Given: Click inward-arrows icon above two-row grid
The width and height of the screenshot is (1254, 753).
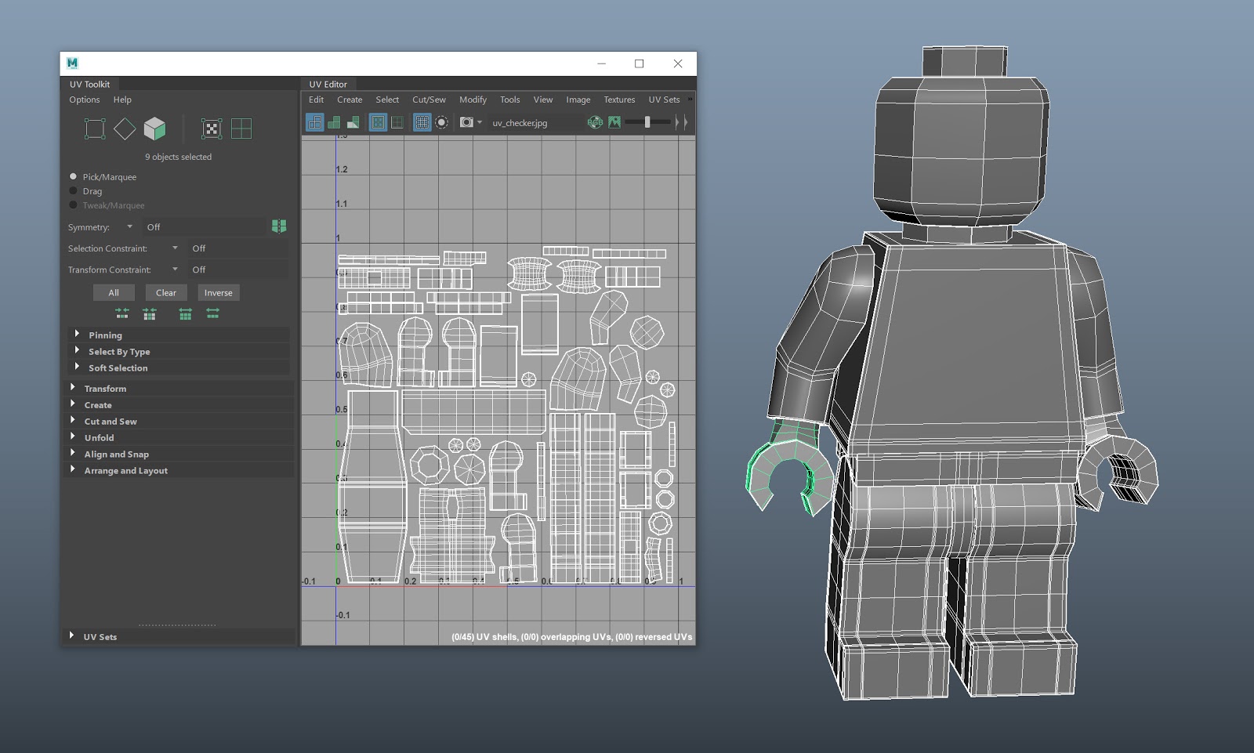Looking at the screenshot, I should (x=150, y=313).
